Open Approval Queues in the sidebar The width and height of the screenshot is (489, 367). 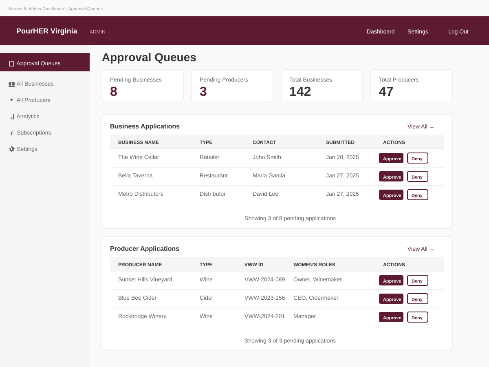[x=45, y=62]
